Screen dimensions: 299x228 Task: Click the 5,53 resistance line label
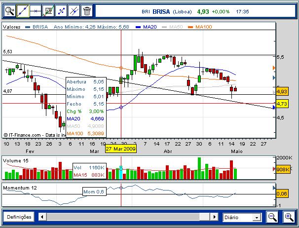click(7, 52)
